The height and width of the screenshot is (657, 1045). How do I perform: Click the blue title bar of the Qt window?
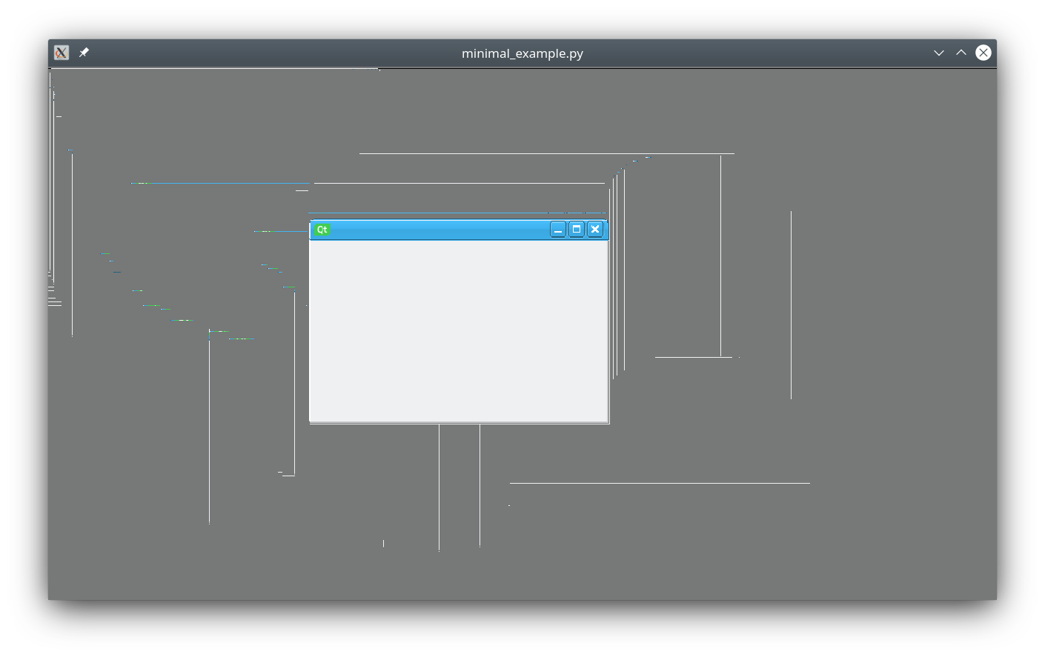click(x=459, y=230)
